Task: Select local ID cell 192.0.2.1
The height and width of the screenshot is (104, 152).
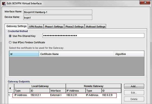Action: point(36,95)
